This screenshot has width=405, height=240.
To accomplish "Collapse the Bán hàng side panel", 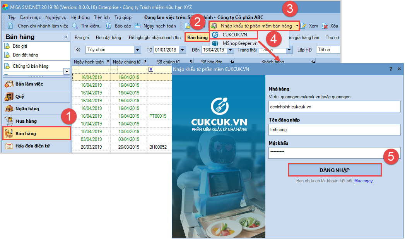I will tap(66, 37).
